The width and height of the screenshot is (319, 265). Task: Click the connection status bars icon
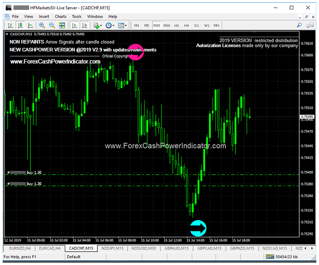[x=270, y=256]
